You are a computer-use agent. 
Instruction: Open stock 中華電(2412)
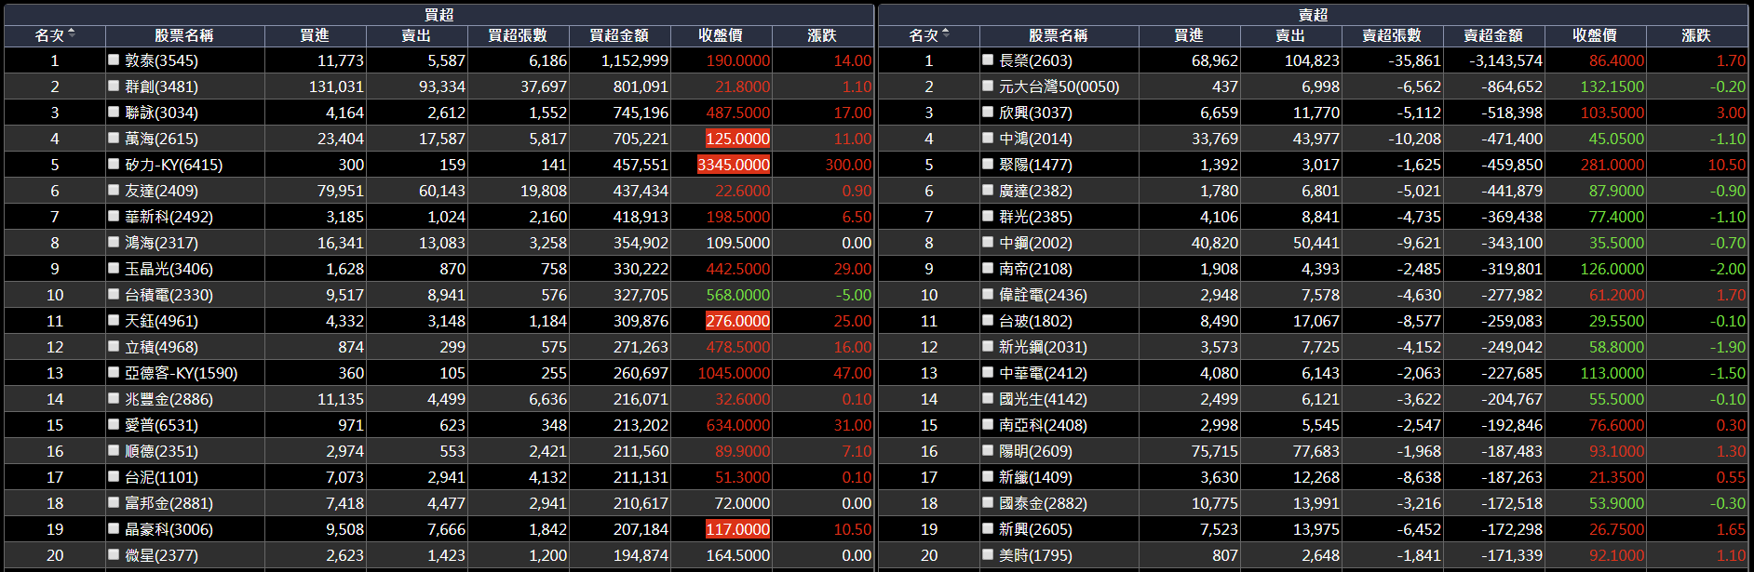click(x=1043, y=373)
